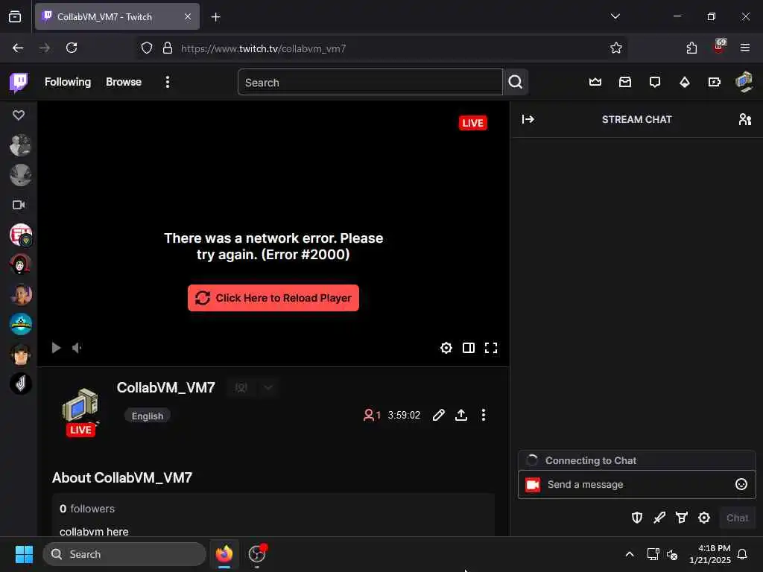The height and width of the screenshot is (572, 763).
Task: Open a new browser tab
Action: coord(215,17)
